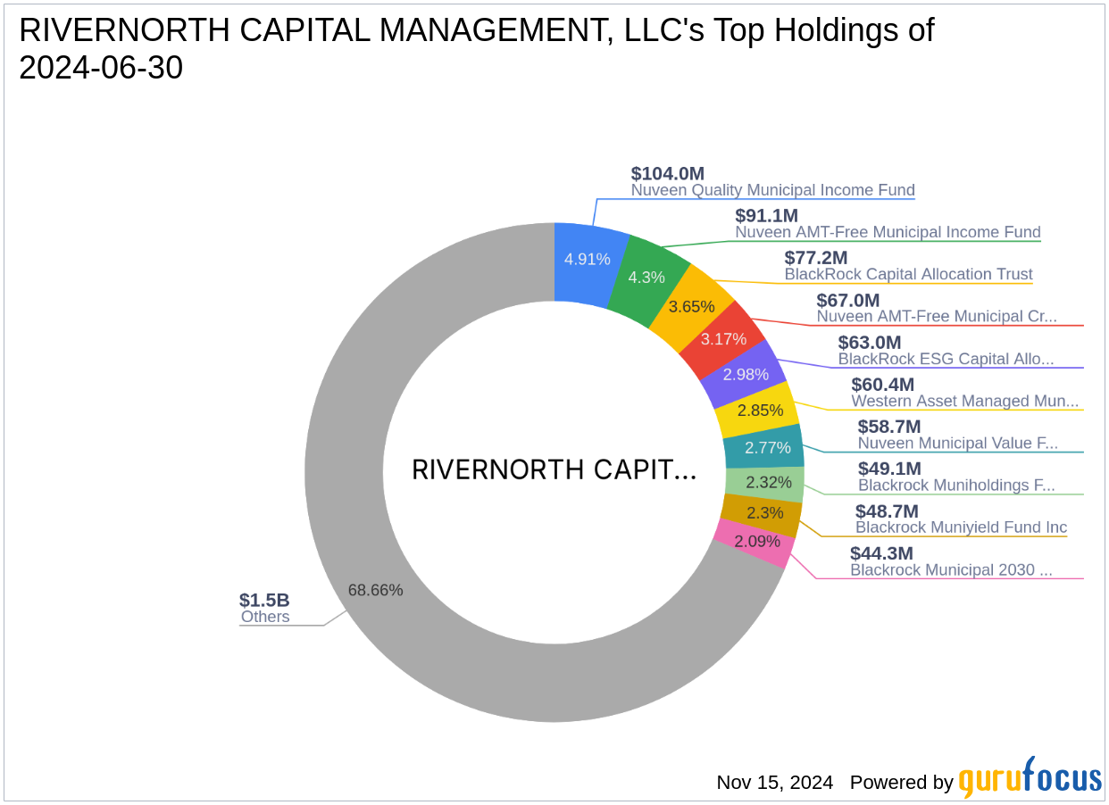
Task: Select the red 3.17% donut segment
Action: [723, 339]
